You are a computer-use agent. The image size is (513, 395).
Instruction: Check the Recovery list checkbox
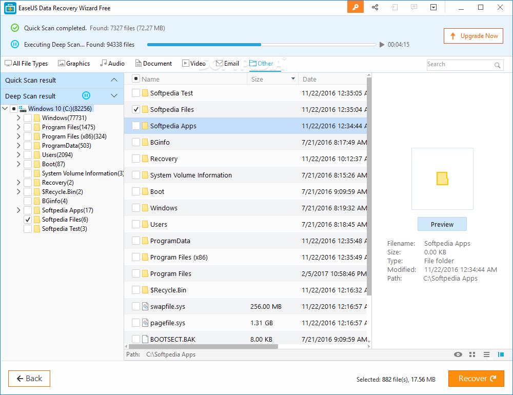click(x=136, y=159)
